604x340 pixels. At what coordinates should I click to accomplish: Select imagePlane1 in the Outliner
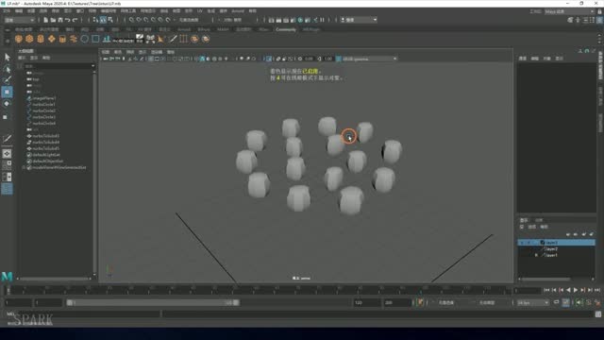click(x=44, y=98)
